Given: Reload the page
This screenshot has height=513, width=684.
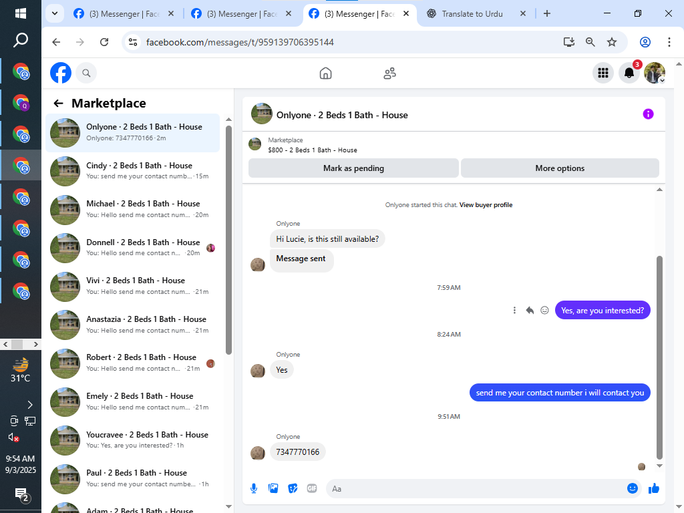Looking at the screenshot, I should click(x=104, y=42).
